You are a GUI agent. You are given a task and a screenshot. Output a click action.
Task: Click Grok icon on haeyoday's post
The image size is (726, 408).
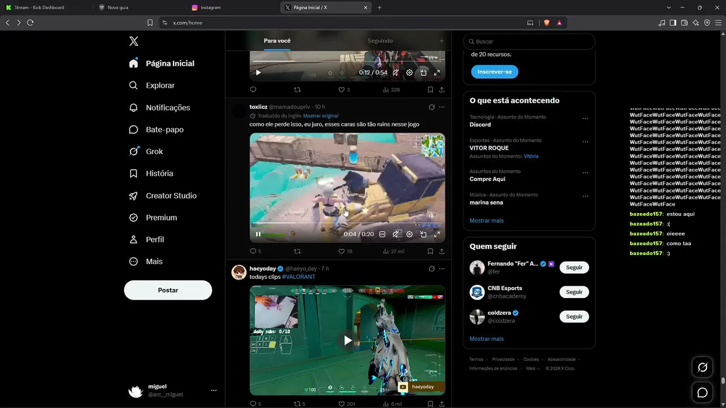coord(432,269)
